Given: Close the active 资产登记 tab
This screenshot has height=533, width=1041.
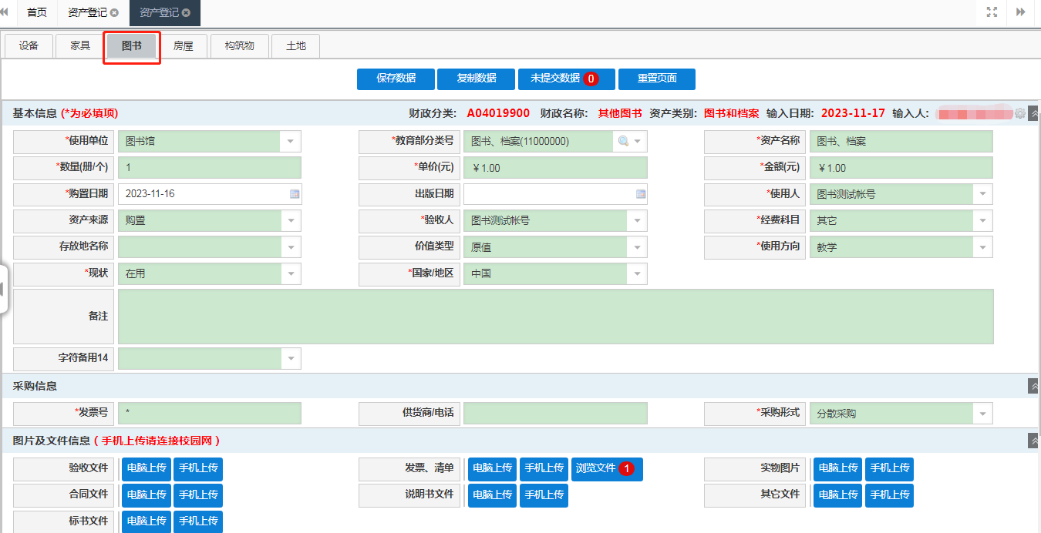Looking at the screenshot, I should point(186,13).
